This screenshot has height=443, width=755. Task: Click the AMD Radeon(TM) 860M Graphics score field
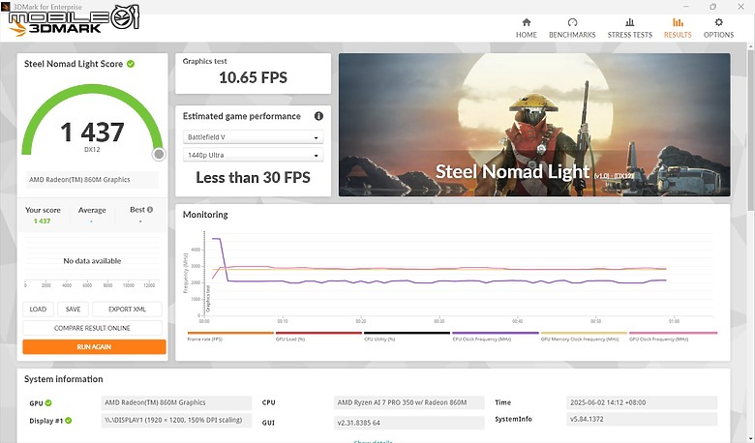(92, 179)
